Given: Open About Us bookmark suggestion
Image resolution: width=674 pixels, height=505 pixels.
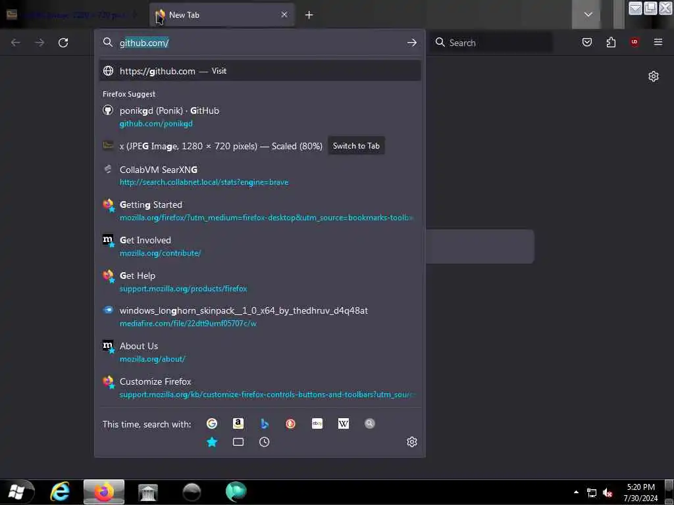Looking at the screenshot, I should (259, 352).
